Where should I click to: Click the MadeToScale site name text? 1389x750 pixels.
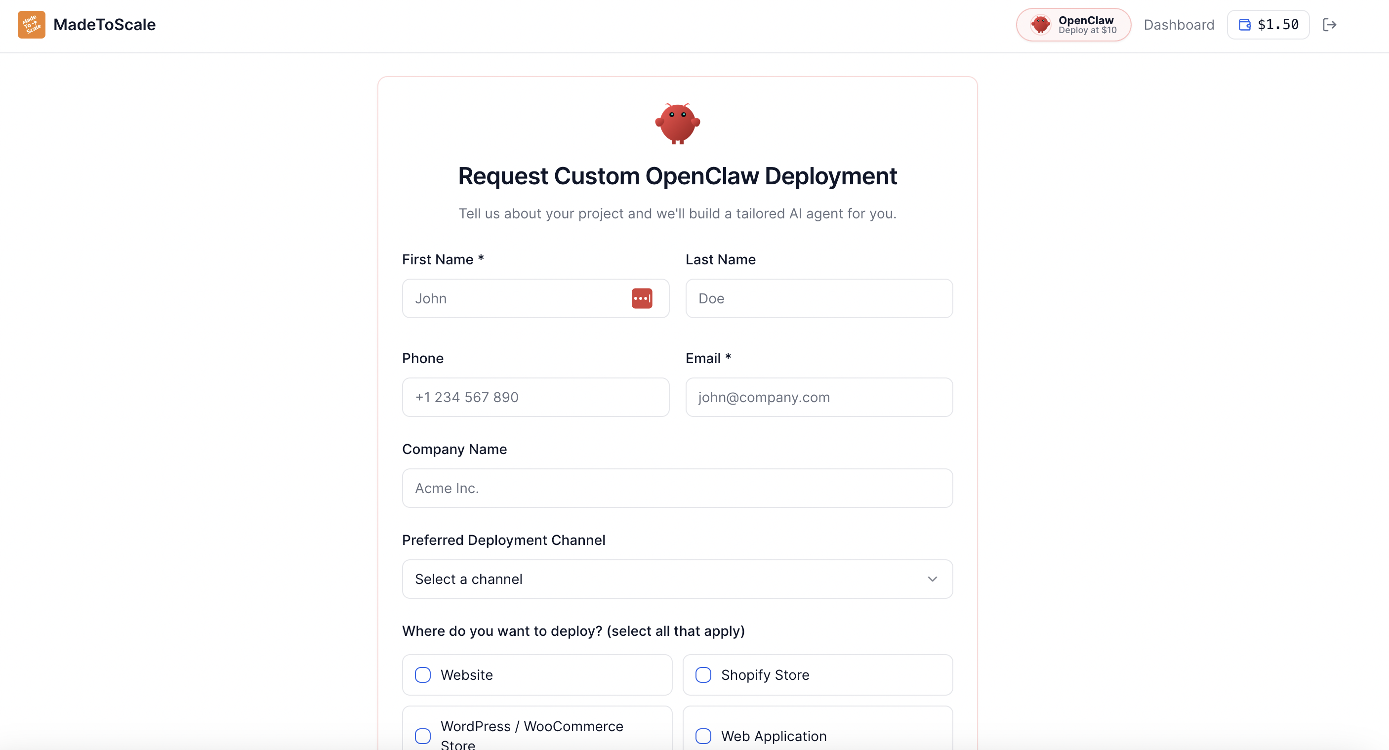click(x=104, y=24)
